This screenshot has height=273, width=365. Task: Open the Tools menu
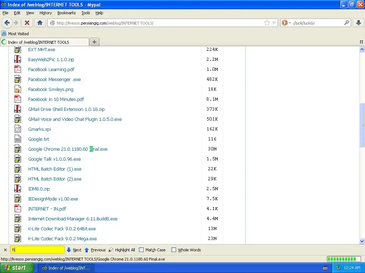pyautogui.click(x=86, y=13)
